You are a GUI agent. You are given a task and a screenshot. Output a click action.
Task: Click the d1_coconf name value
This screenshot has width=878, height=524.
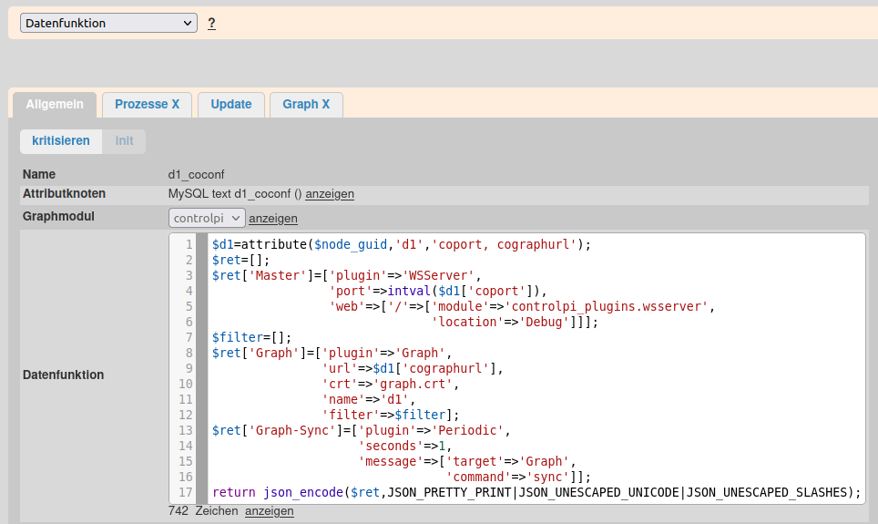[196, 175]
